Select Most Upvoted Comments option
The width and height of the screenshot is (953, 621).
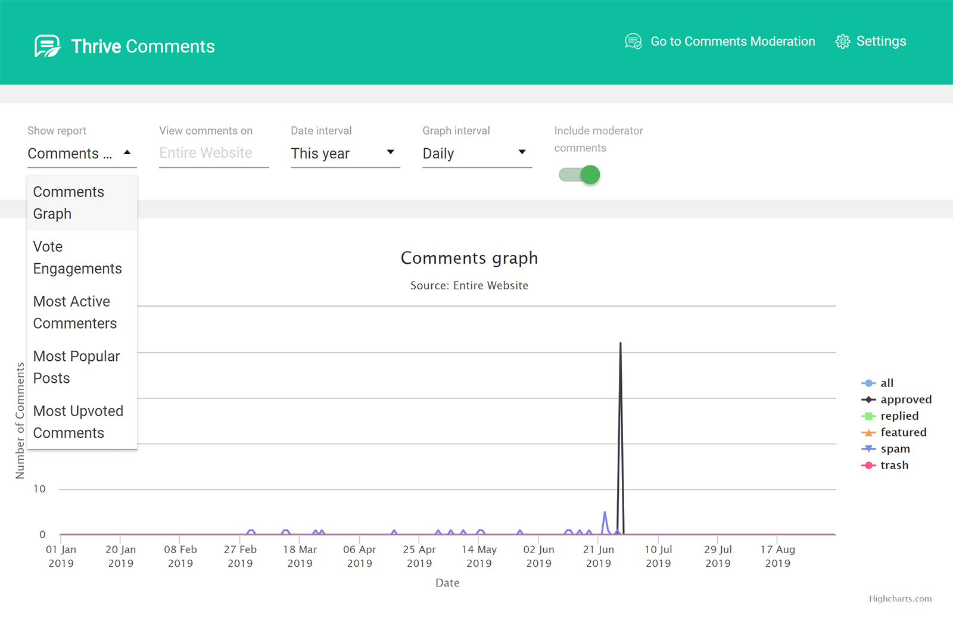[82, 422]
